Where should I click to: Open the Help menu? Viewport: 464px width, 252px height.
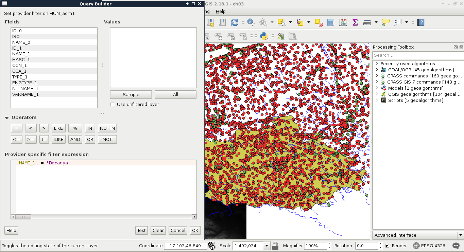[x=221, y=11]
